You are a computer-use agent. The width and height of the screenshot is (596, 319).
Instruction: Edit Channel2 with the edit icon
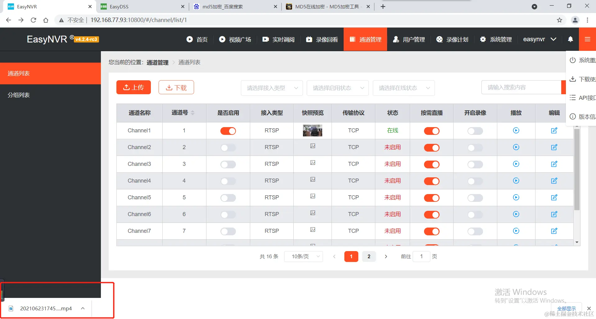(554, 147)
